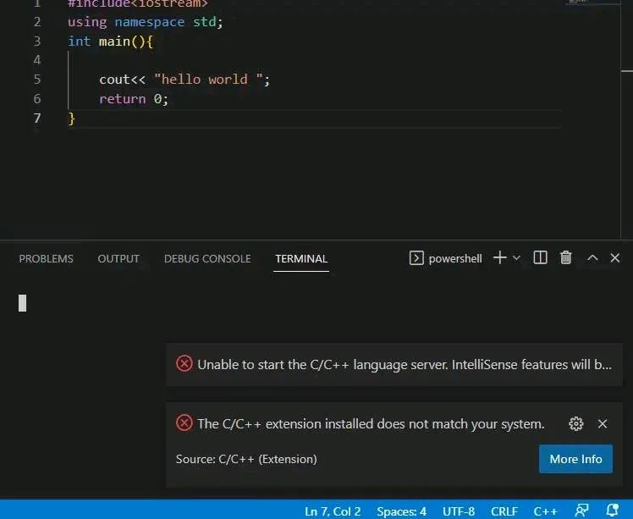The height and width of the screenshot is (519, 633).
Task: Change end of line sequence CRLF
Action: pyautogui.click(x=504, y=511)
